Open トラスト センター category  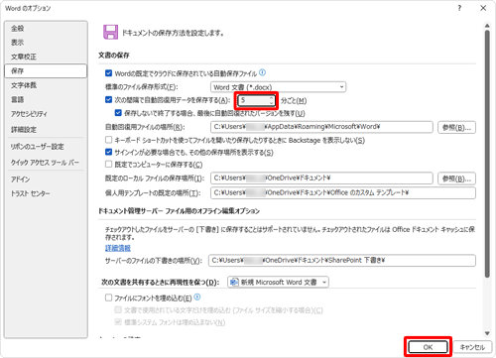click(31, 193)
